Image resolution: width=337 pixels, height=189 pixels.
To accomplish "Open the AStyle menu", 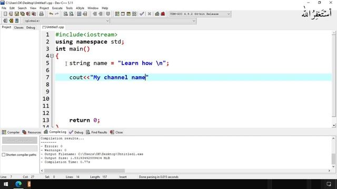I will [x=80, y=8].
